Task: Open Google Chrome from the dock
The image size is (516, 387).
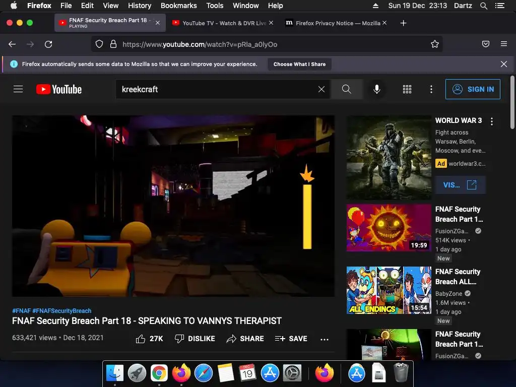Action: point(159,373)
